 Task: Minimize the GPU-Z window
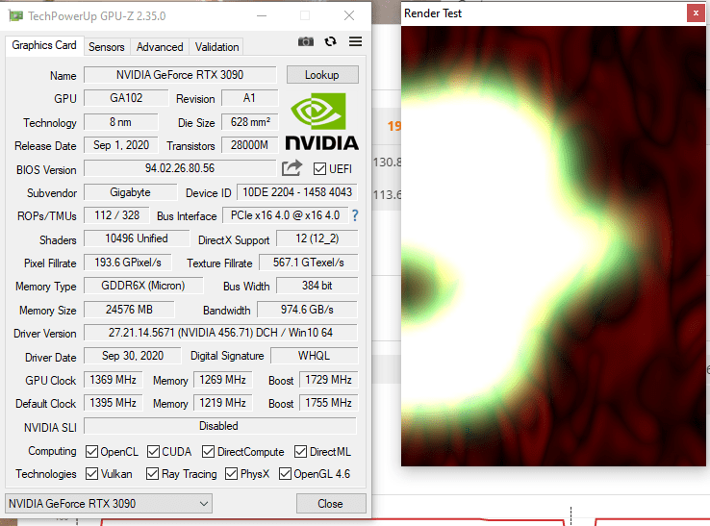click(x=262, y=15)
